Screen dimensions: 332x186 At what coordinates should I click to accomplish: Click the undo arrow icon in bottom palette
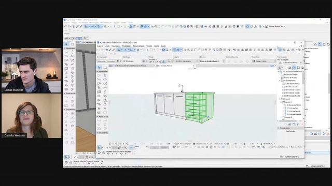[x=99, y=152]
